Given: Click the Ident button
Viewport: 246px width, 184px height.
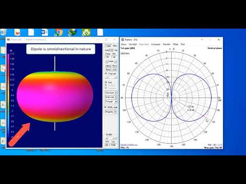Looking at the screenshot, I should click(108, 66).
